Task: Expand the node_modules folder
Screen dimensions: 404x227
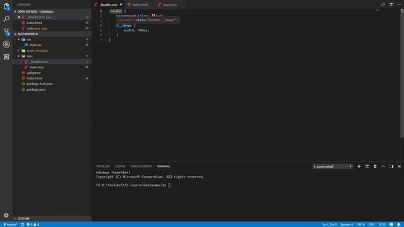Action: tap(18, 50)
